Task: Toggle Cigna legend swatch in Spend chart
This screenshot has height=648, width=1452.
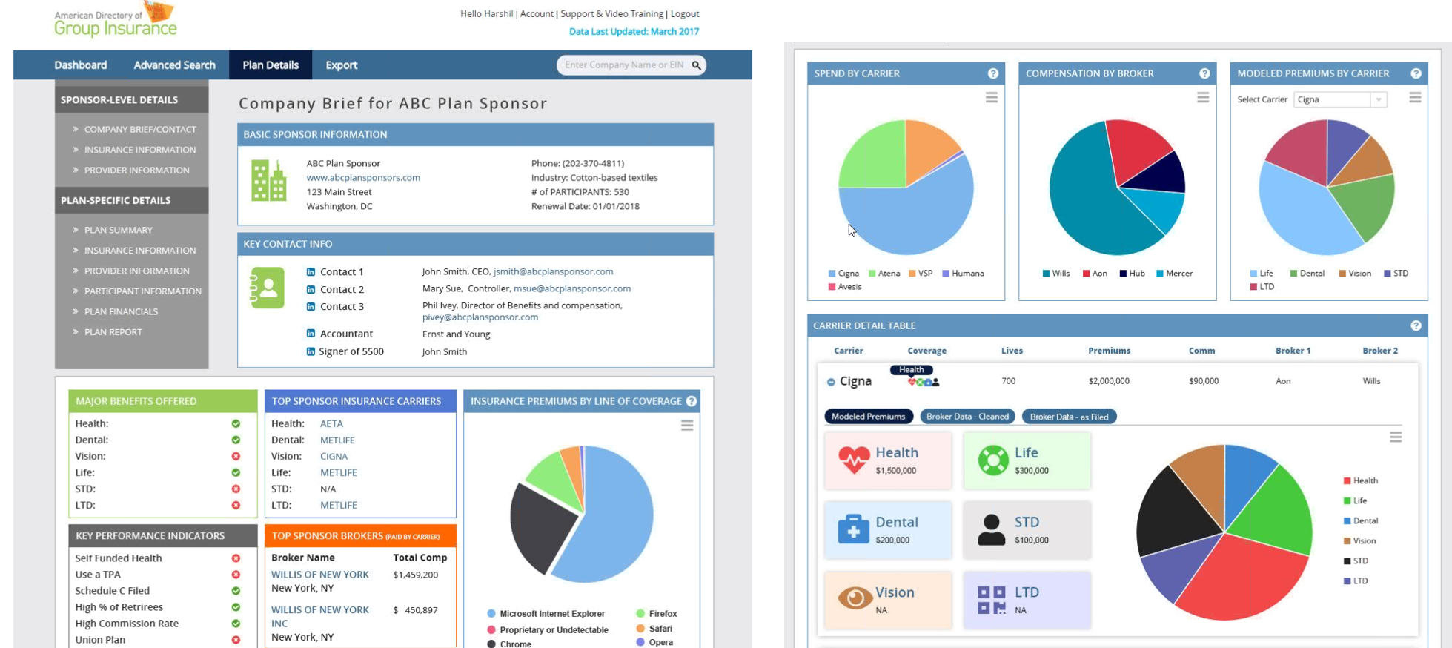Action: (x=832, y=274)
